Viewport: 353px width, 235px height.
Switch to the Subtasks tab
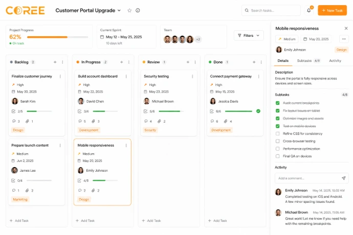click(x=308, y=61)
